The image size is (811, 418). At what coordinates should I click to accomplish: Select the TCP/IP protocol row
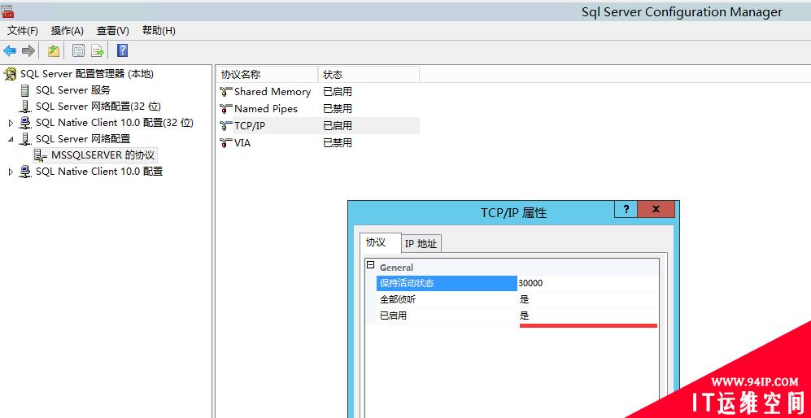pyautogui.click(x=318, y=126)
